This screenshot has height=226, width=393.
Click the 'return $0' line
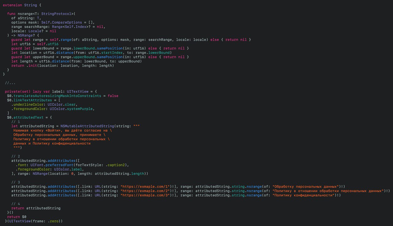tap(17, 217)
